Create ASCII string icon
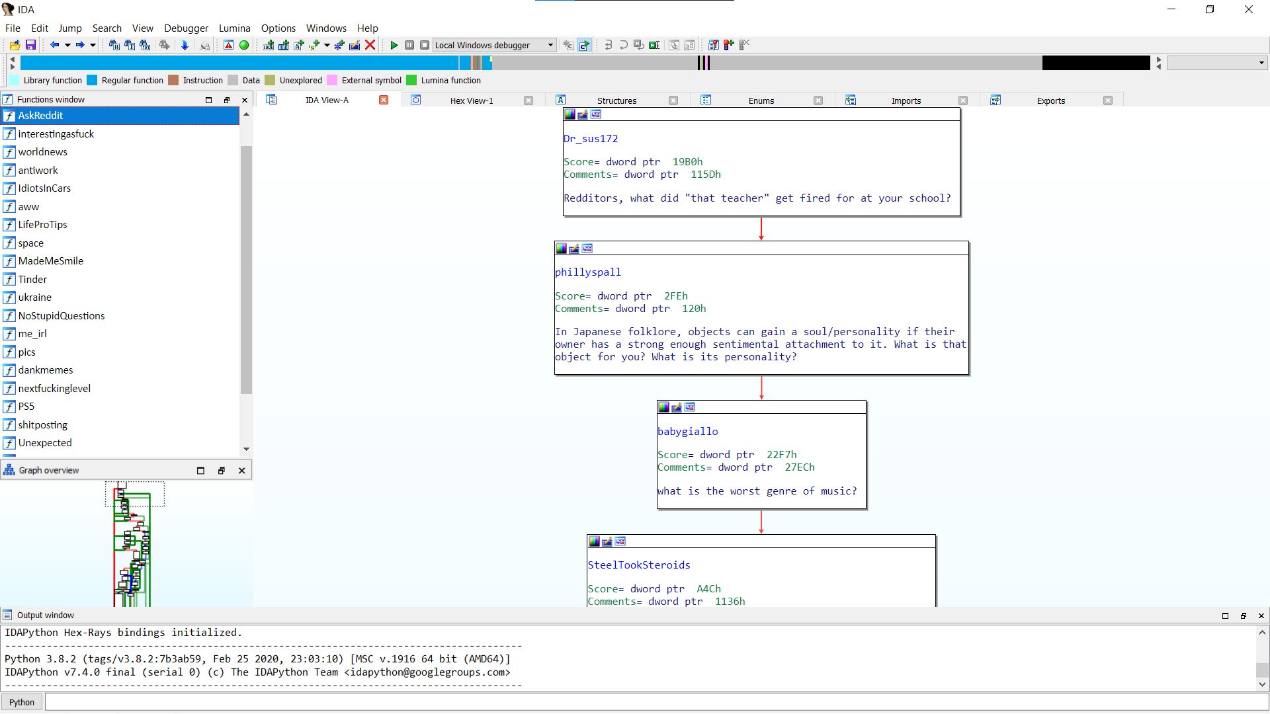Viewport: 1270px width, 714px height. pos(299,45)
